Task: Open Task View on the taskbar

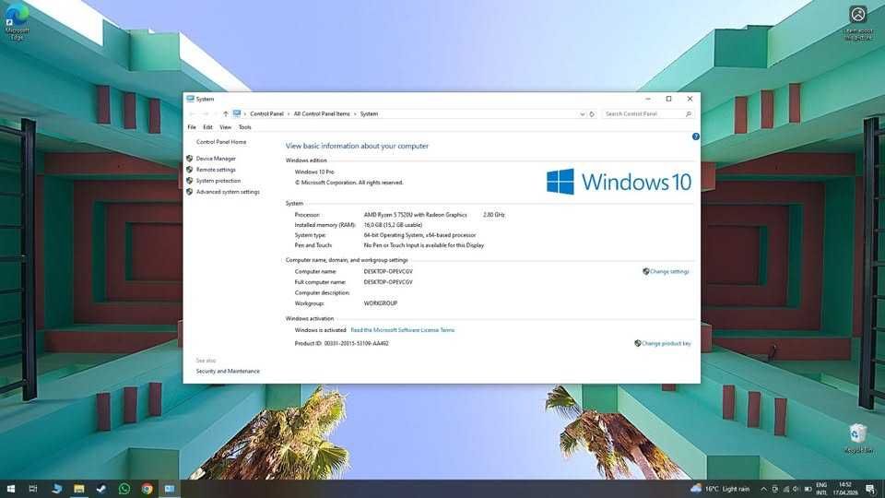Action: pos(33,489)
